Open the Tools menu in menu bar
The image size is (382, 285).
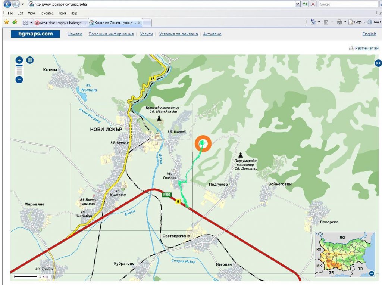point(62,13)
